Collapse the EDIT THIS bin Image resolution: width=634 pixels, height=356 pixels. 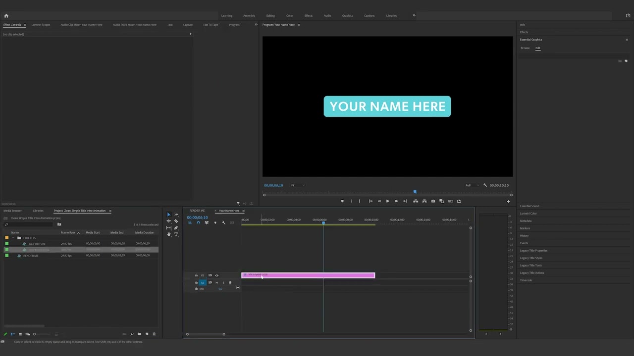(13, 238)
